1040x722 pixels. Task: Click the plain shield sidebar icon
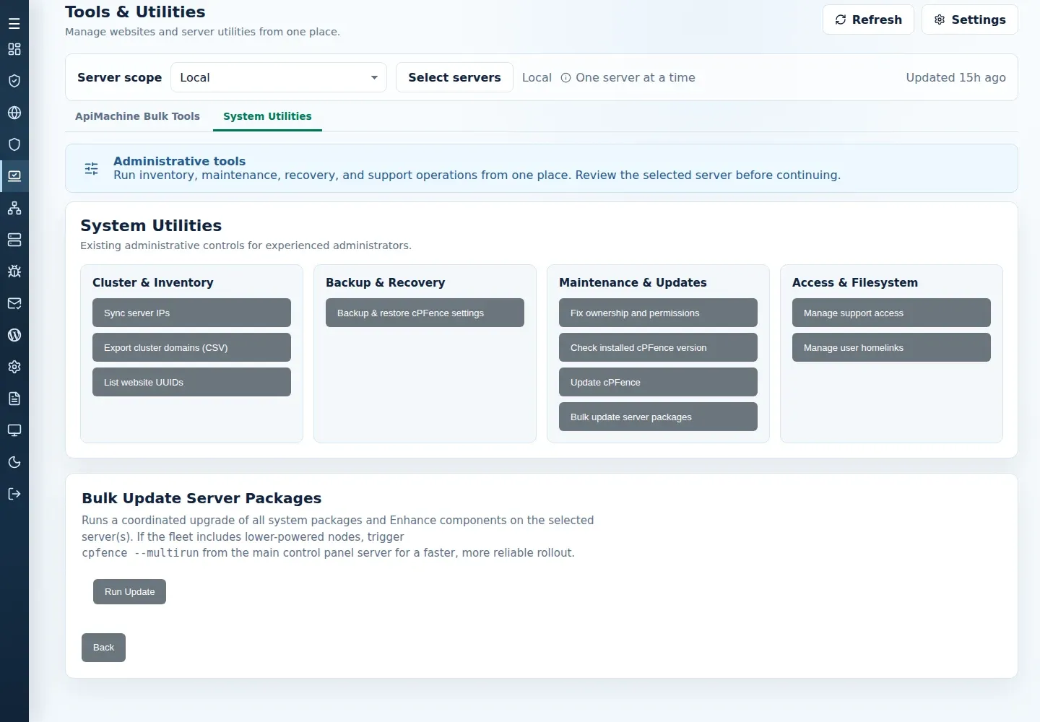[x=14, y=144]
